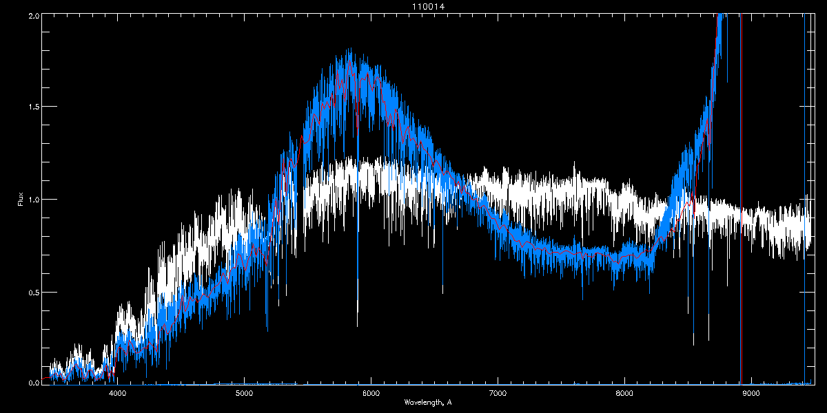This screenshot has width=827, height=413.
Task: Click the red vertical line near 8900
Action: coord(741,206)
